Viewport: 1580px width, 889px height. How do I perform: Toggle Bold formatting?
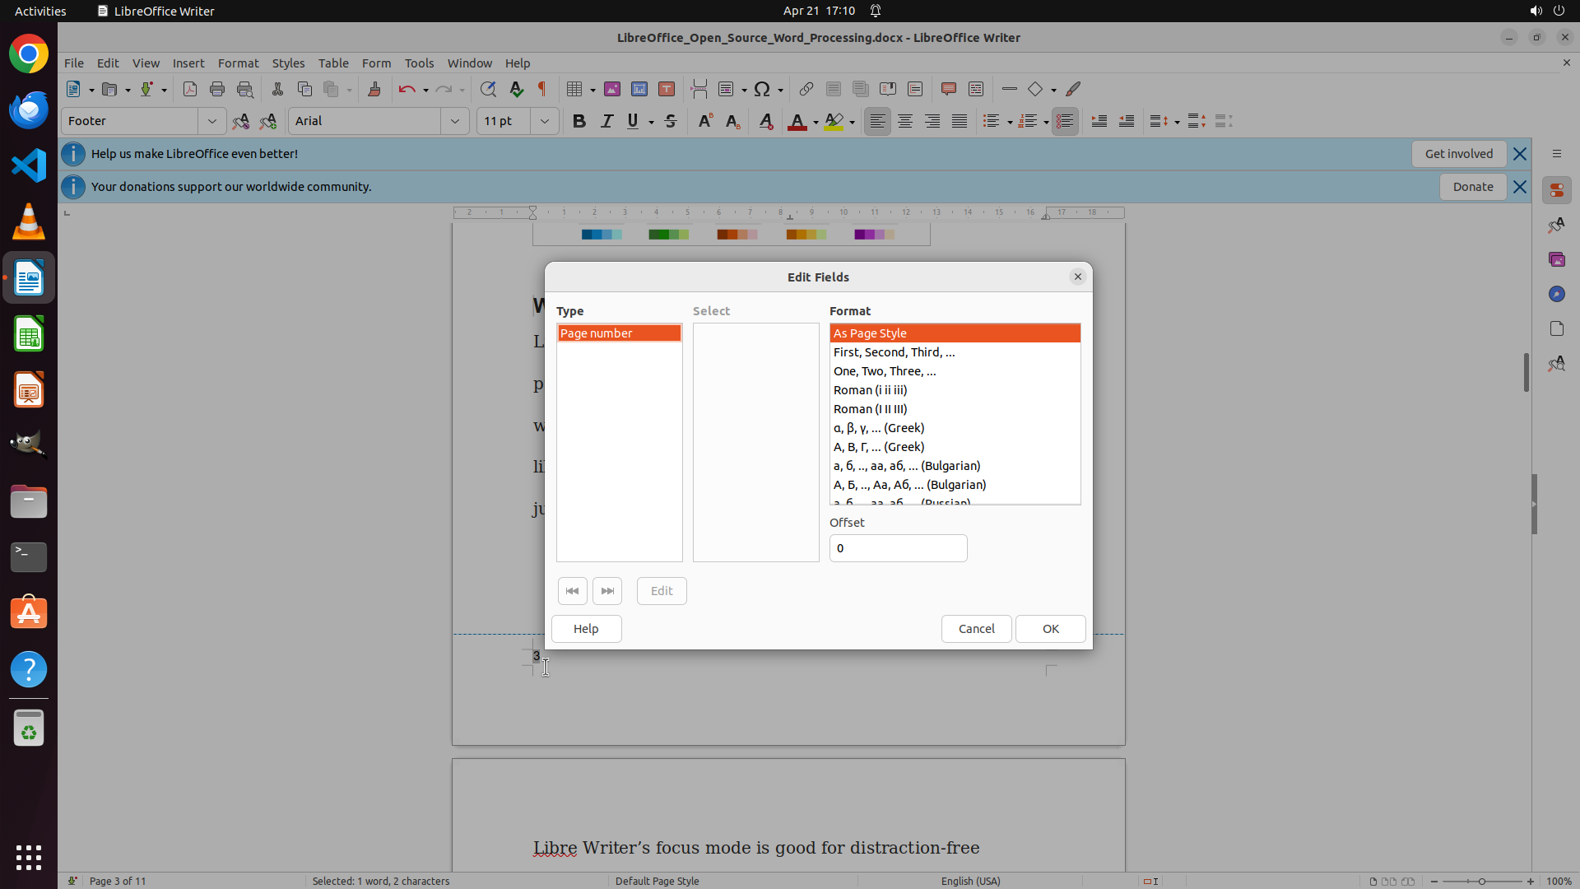pyautogui.click(x=579, y=121)
